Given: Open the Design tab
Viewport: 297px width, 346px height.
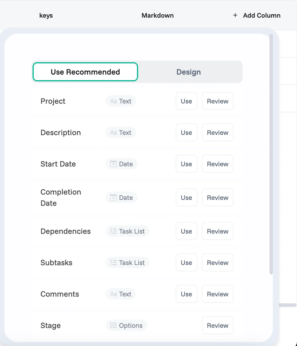Looking at the screenshot, I should 189,72.
